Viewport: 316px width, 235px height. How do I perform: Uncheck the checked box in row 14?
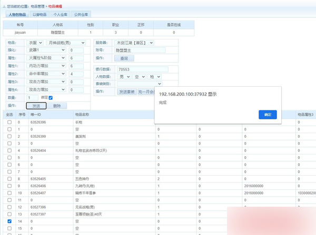coord(9,221)
